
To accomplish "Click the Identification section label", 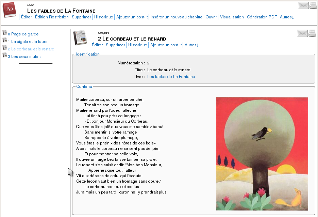I will [x=88, y=54].
